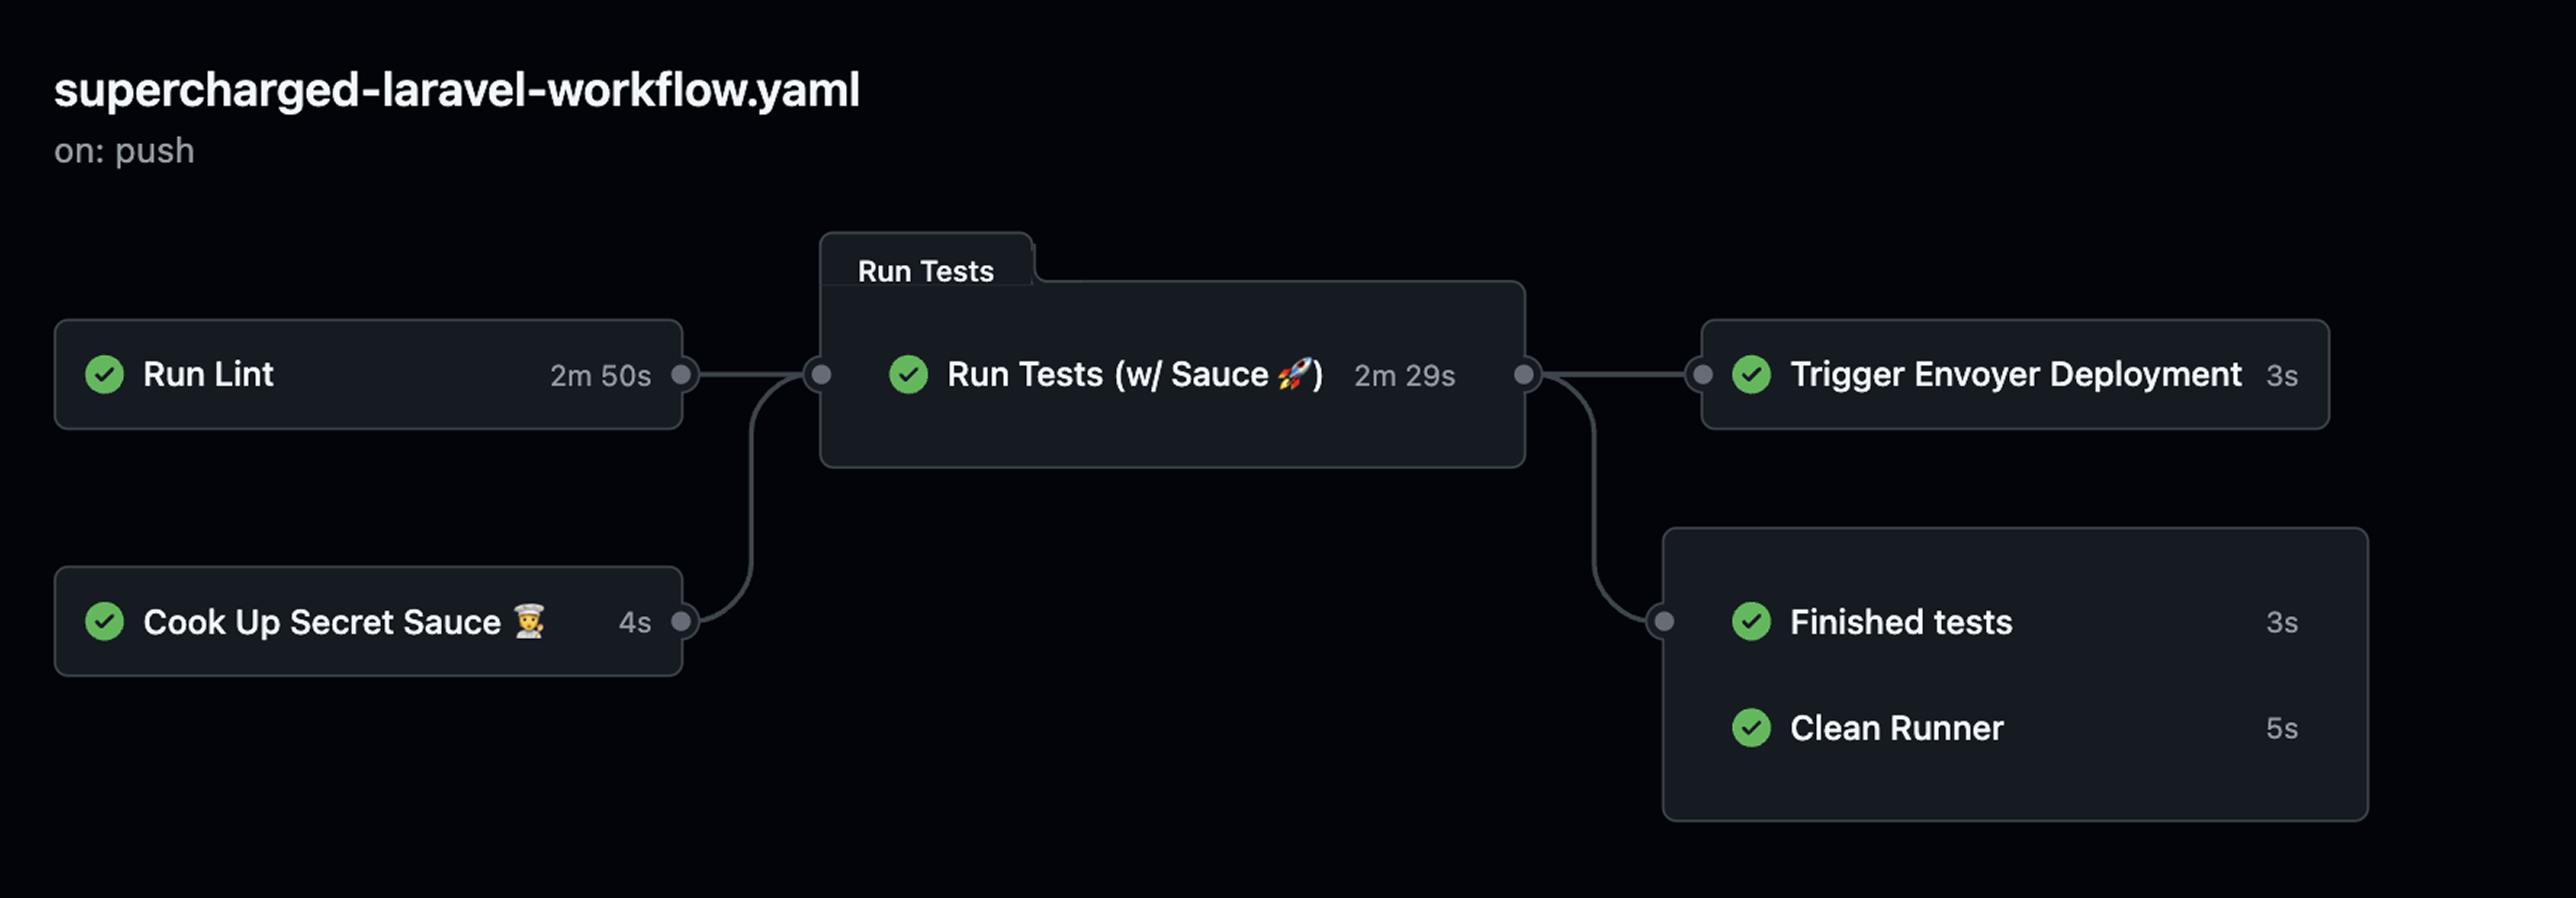
Task: Click the connector dot left of Run Tests group
Action: click(x=820, y=373)
